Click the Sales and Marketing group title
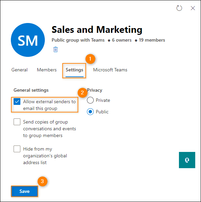 (x=97, y=30)
